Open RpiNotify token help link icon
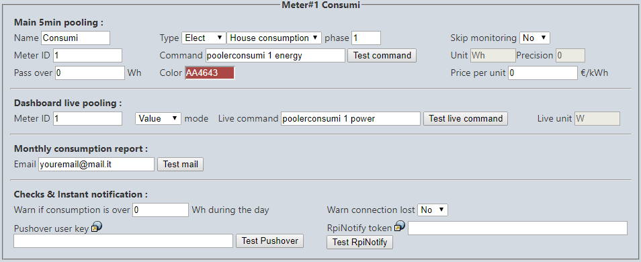The image size is (641, 262). [400, 226]
